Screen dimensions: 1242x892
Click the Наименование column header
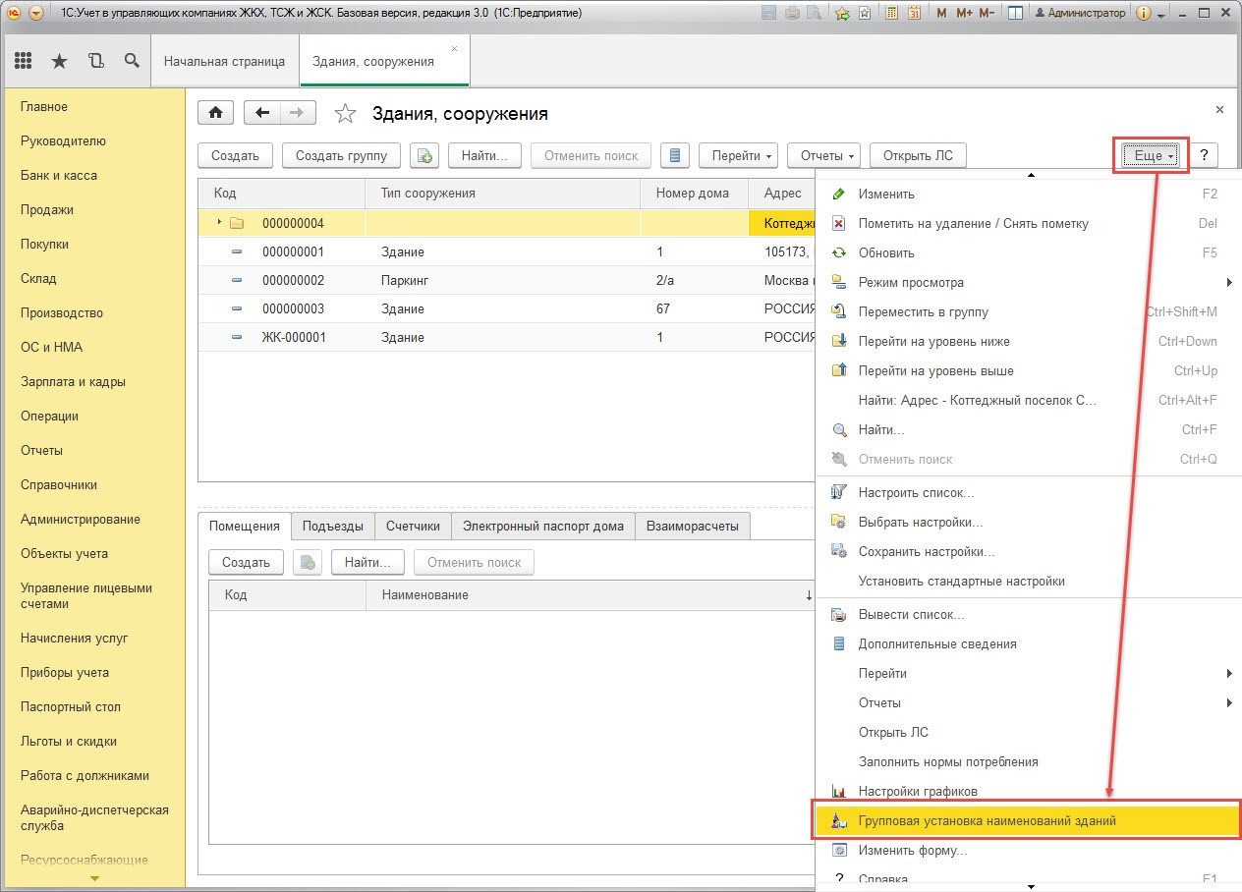pos(590,595)
